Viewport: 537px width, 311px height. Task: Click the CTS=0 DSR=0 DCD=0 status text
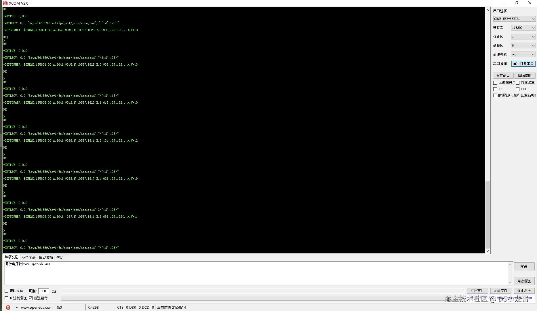click(x=136, y=308)
